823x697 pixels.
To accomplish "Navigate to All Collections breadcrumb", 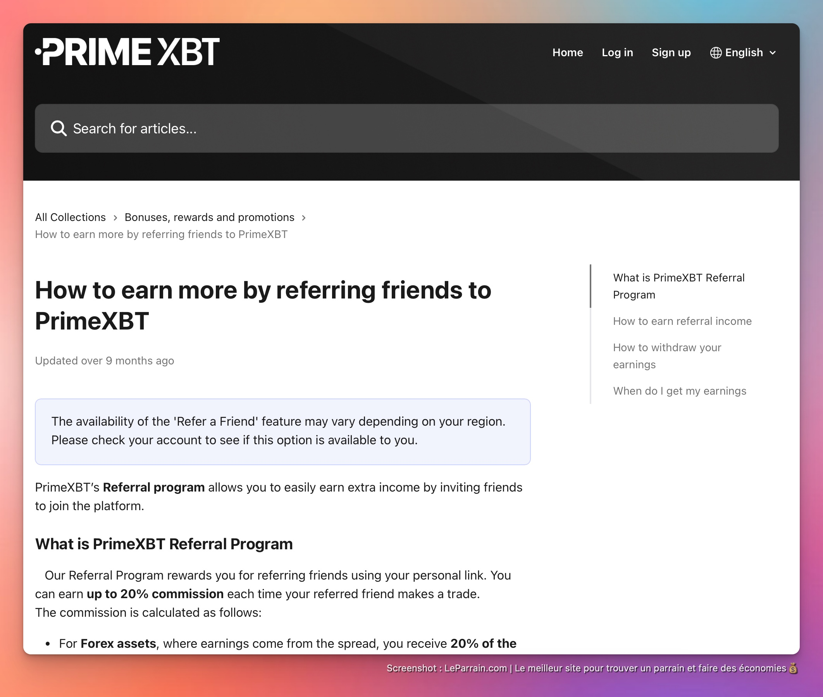I will [x=70, y=217].
